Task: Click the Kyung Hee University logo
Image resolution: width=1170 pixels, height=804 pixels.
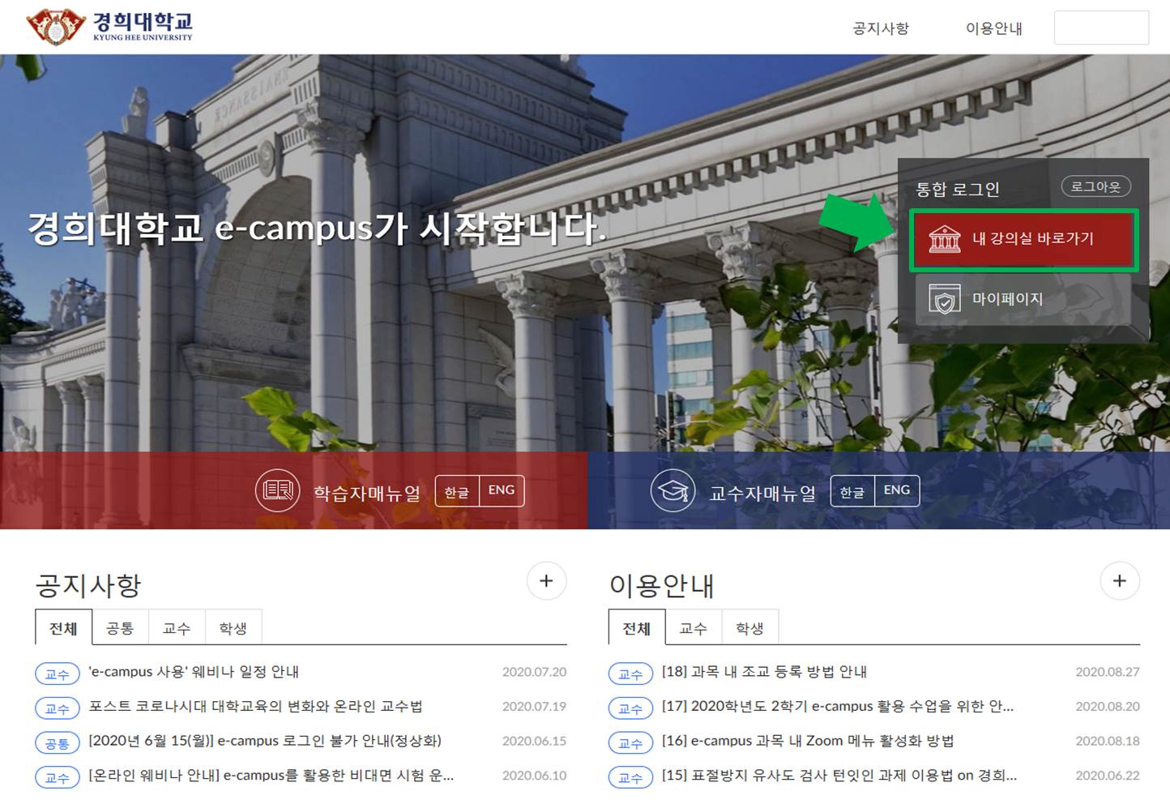Action: (x=109, y=27)
